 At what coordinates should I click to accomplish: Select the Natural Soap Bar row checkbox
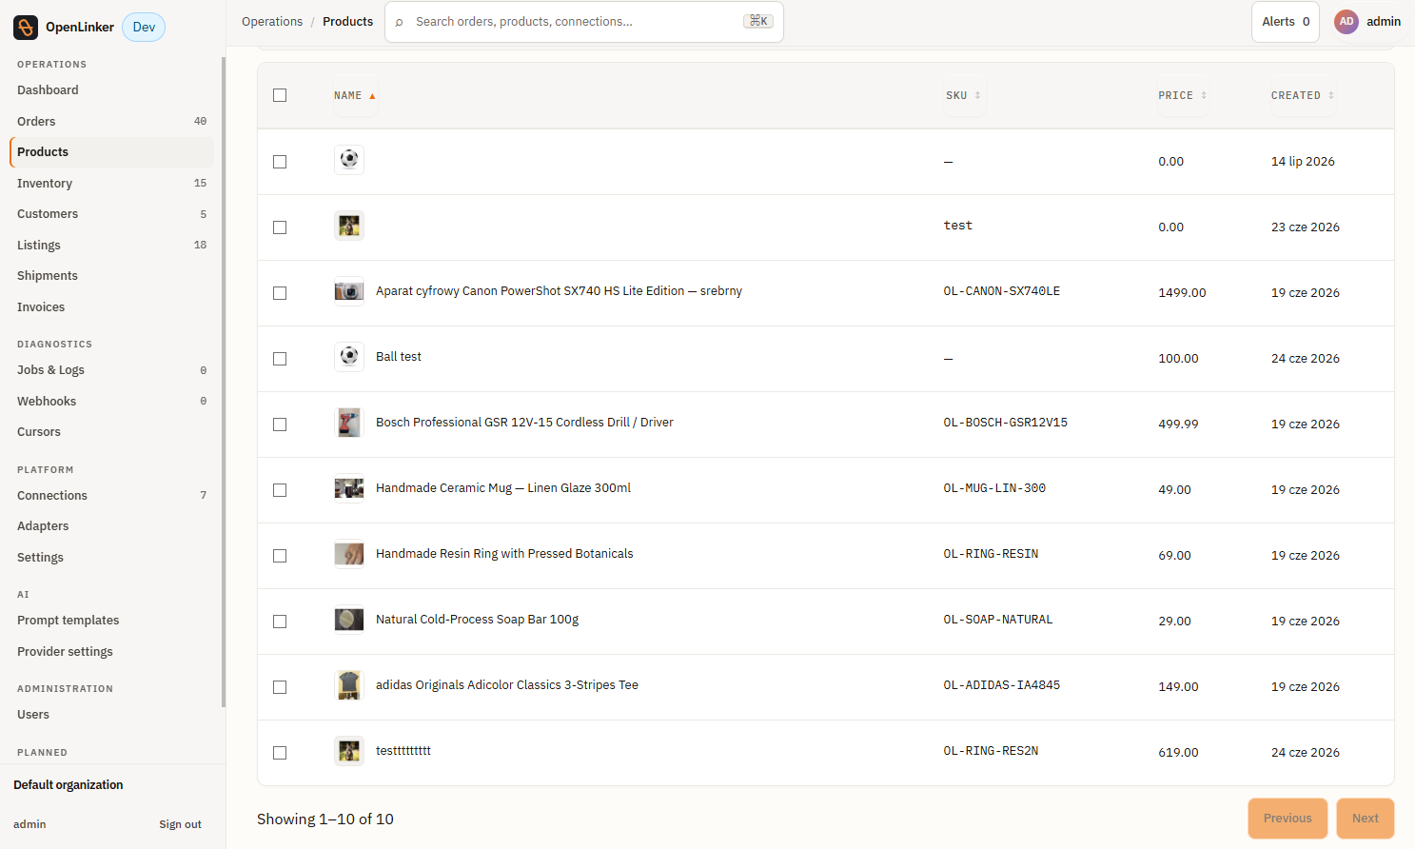(280, 622)
